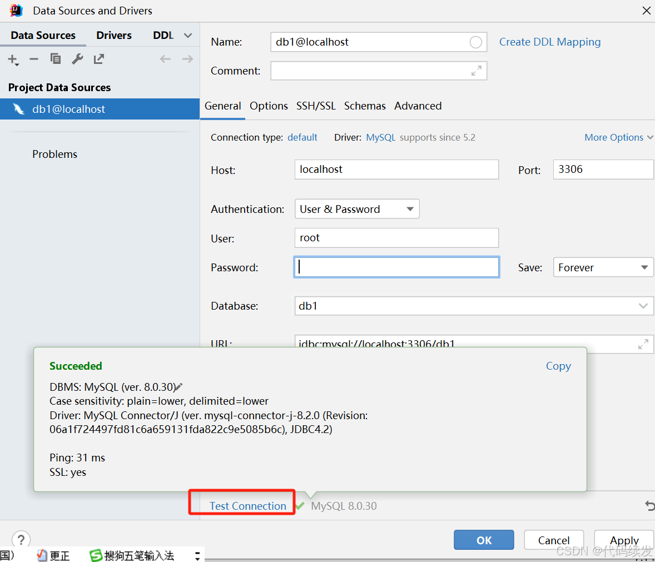This screenshot has width=655, height=562.
Task: Click the MySQL driver link
Action: 380,137
